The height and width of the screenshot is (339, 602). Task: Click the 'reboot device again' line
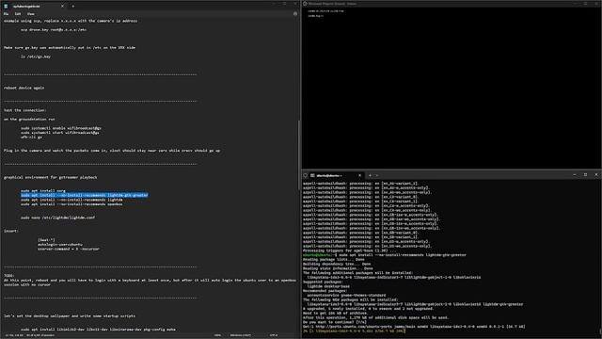(24, 88)
